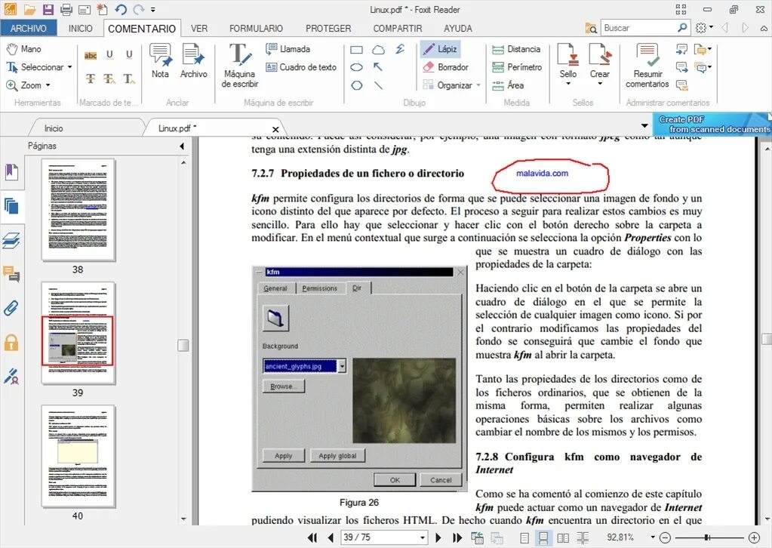Go to the previous page
The image size is (772, 548).
pyautogui.click(x=331, y=537)
